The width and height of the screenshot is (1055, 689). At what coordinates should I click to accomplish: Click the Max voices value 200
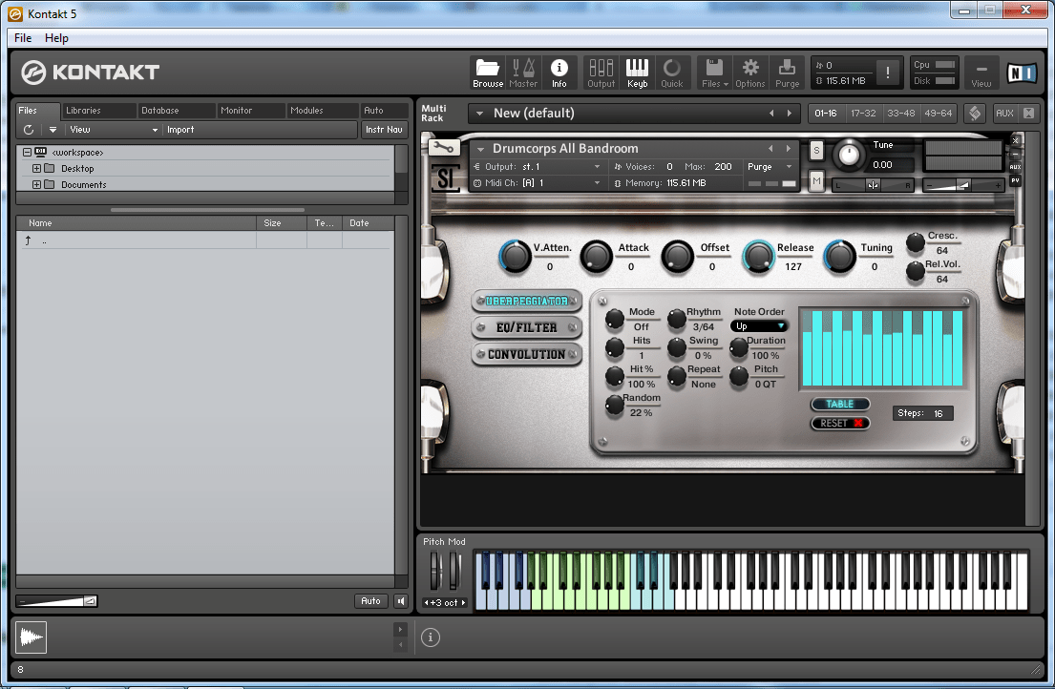tap(724, 167)
